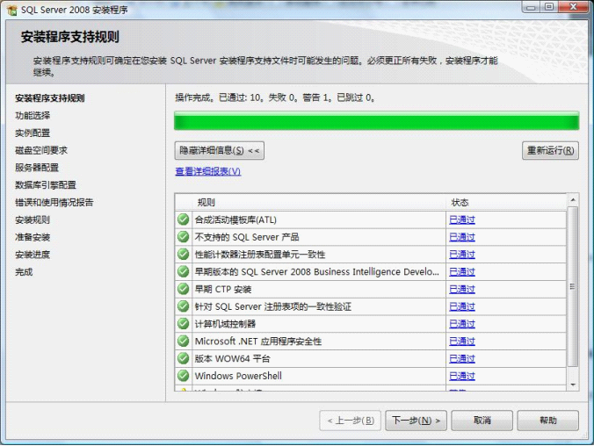Image resolution: width=594 pixels, height=446 pixels.
Task: Click the green check icon beside Windows PowerShell
Action: coord(183,376)
